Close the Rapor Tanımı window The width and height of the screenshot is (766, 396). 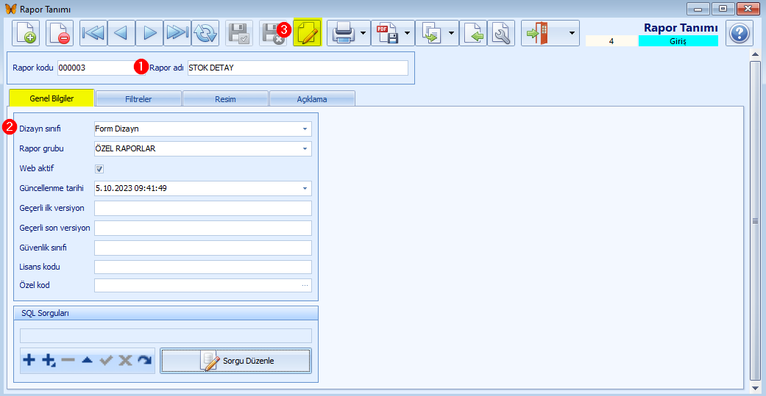click(x=748, y=8)
